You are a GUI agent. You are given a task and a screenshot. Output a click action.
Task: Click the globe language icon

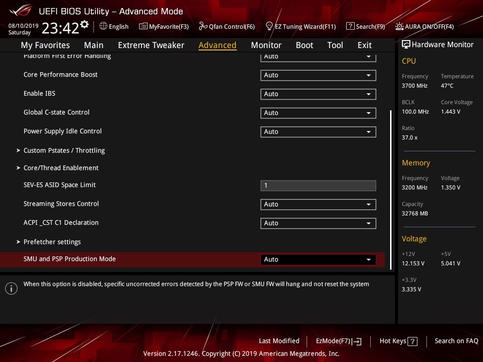103,26
